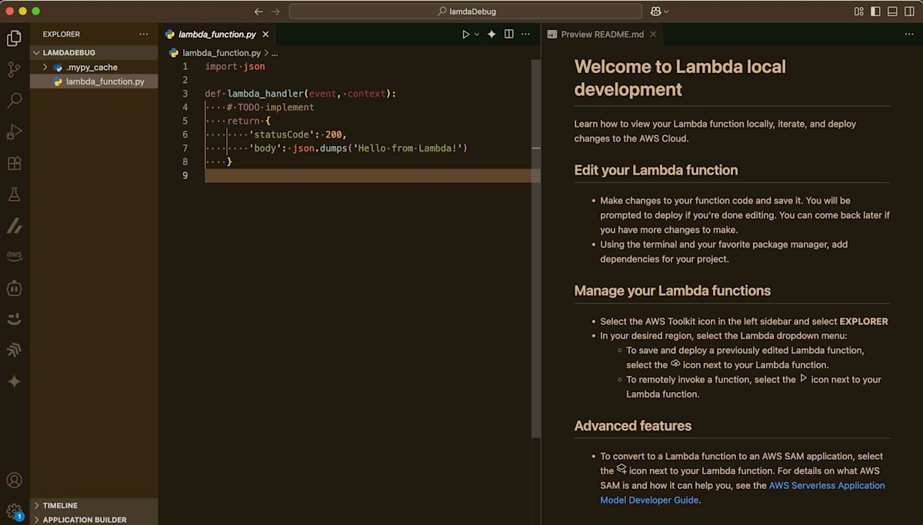Open the Explorer view in activity bar
Viewport: 923px width, 525px height.
coord(14,38)
